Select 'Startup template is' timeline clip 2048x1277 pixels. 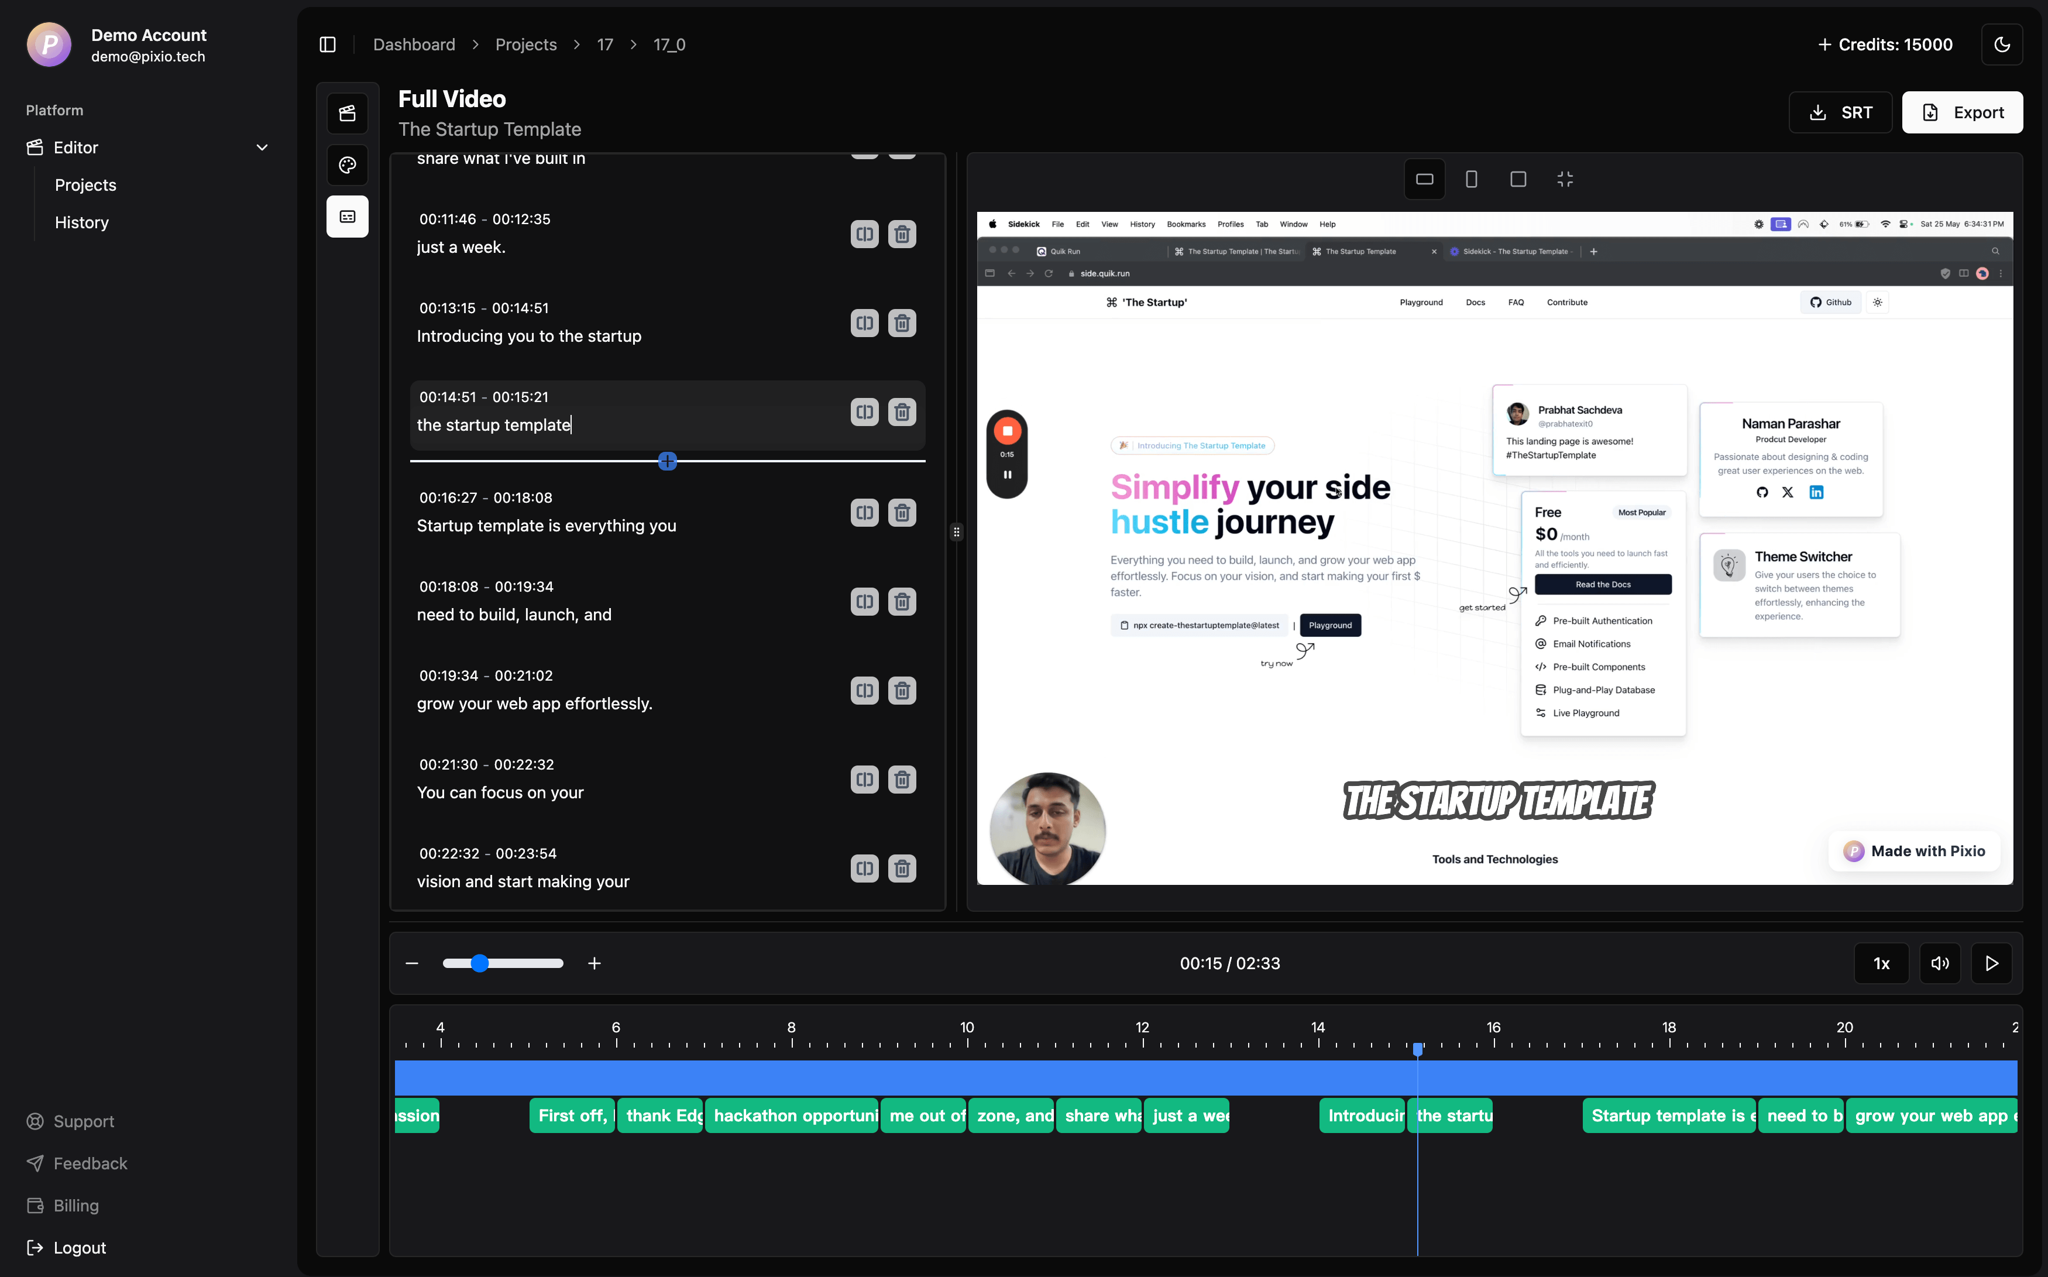point(1669,1115)
